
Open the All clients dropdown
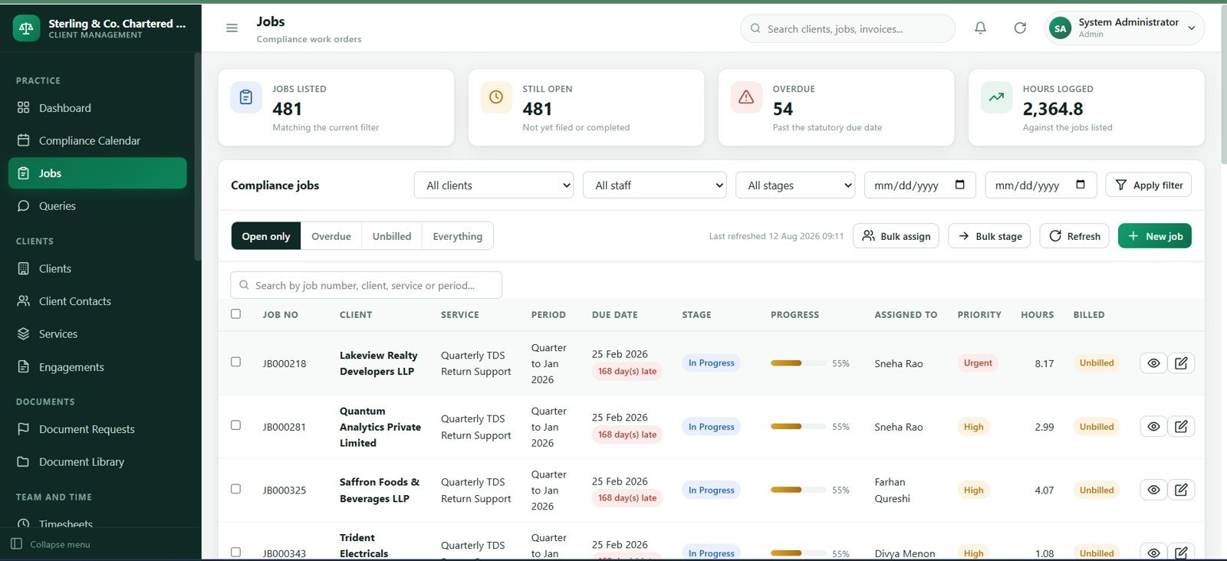click(x=494, y=185)
